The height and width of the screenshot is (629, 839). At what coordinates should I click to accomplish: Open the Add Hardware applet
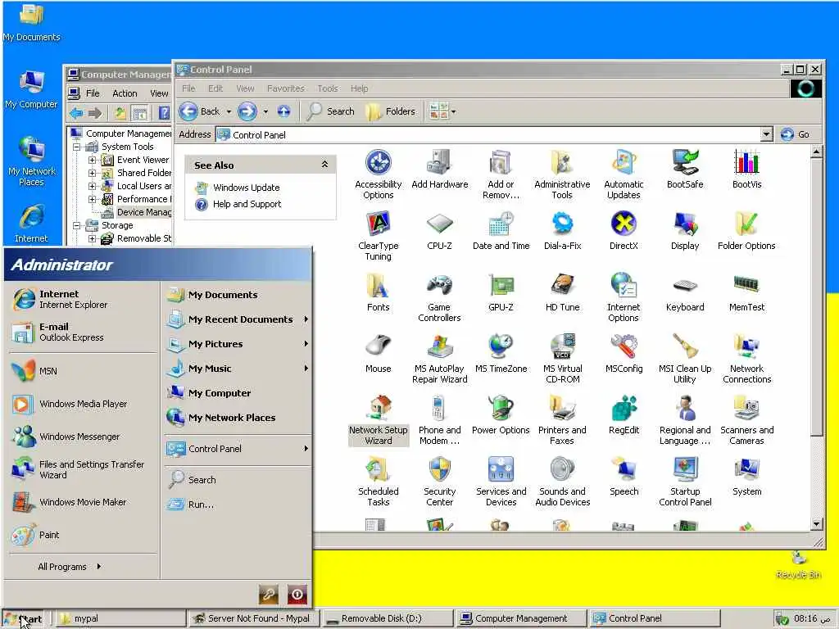coord(439,170)
